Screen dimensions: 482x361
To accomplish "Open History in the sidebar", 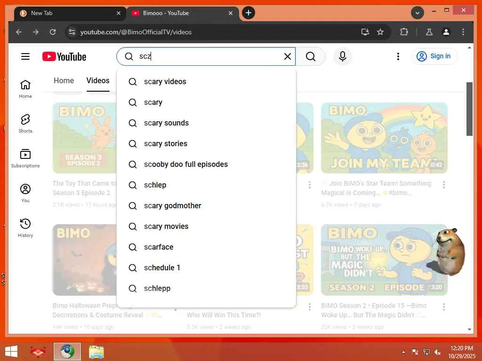I will click(25, 228).
